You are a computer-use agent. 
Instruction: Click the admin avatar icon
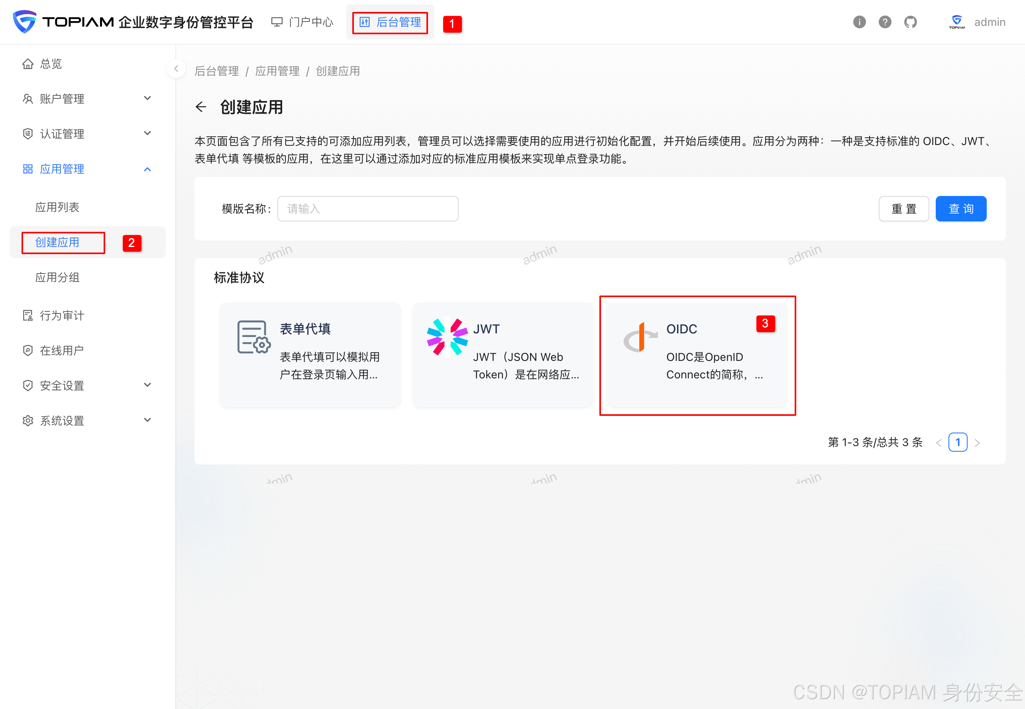click(x=956, y=22)
